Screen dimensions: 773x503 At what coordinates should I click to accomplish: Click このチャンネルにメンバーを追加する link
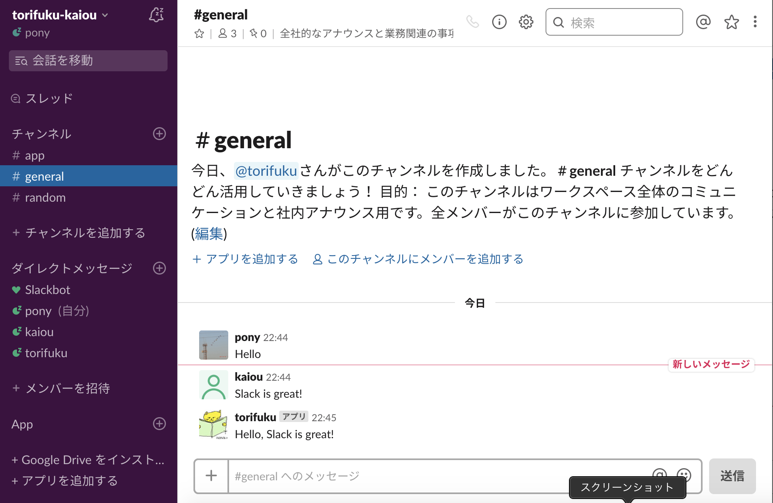pos(418,259)
